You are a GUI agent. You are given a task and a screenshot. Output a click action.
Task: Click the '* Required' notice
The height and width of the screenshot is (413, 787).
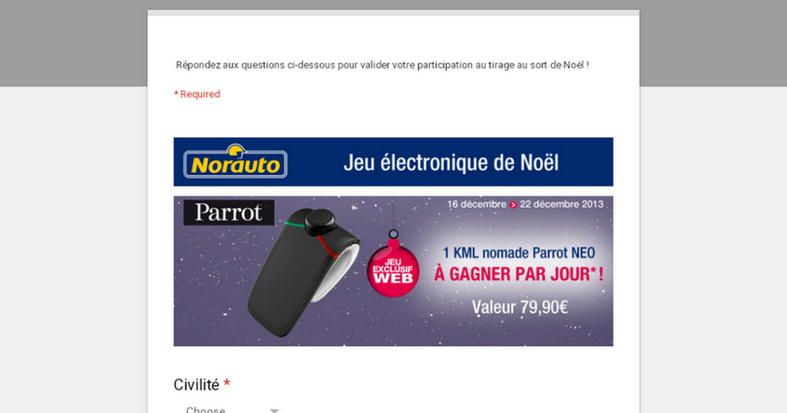pos(197,94)
